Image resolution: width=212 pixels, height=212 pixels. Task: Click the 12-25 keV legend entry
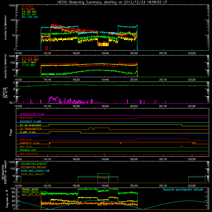point(29,12)
